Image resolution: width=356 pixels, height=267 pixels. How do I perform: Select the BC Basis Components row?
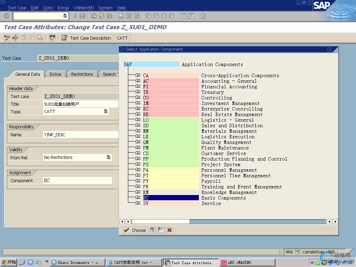pyautogui.click(x=171, y=198)
